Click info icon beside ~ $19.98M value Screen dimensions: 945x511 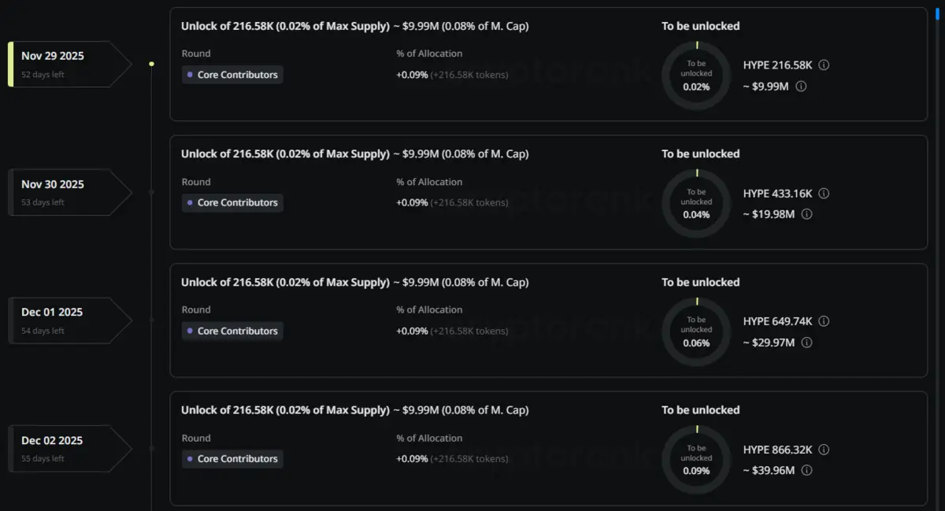tap(806, 214)
